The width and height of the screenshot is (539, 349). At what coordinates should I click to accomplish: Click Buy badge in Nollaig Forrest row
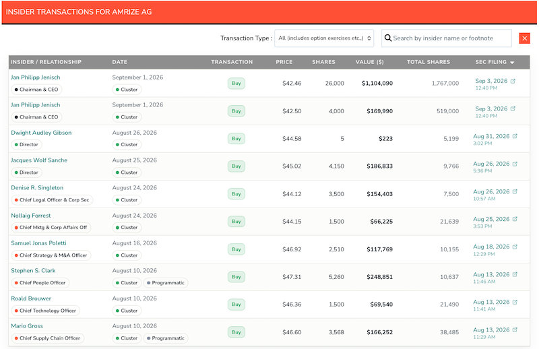[236, 222]
